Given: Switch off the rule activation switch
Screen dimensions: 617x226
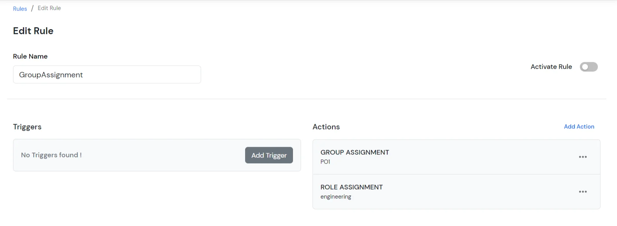Looking at the screenshot, I should [589, 67].
